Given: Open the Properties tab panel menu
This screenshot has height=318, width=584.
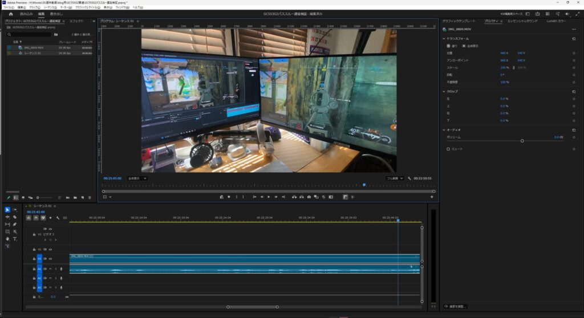Looking at the screenshot, I should pyautogui.click(x=501, y=21).
